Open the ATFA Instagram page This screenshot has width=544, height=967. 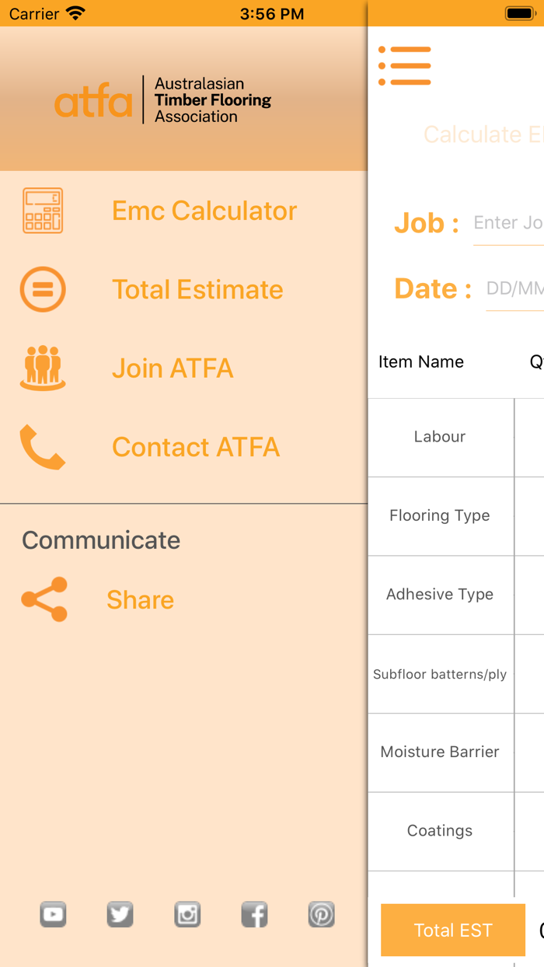pyautogui.click(x=187, y=914)
